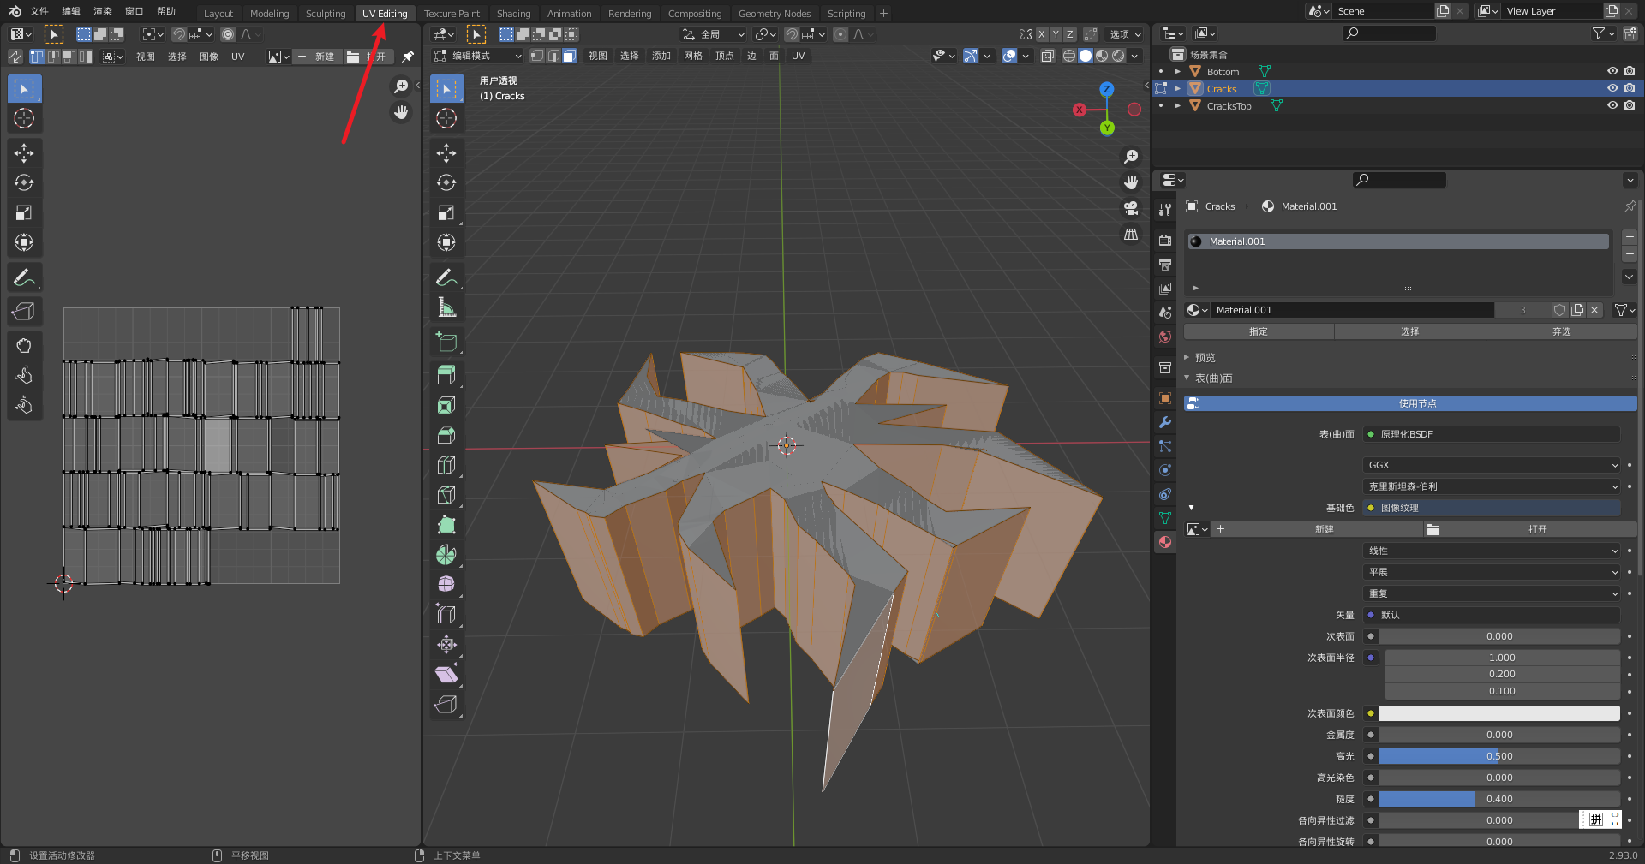Open the Render properties tab icon

pos(1165,241)
